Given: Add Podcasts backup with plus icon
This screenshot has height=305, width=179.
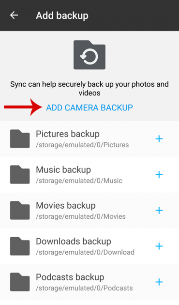Looking at the screenshot, I should coord(159,282).
